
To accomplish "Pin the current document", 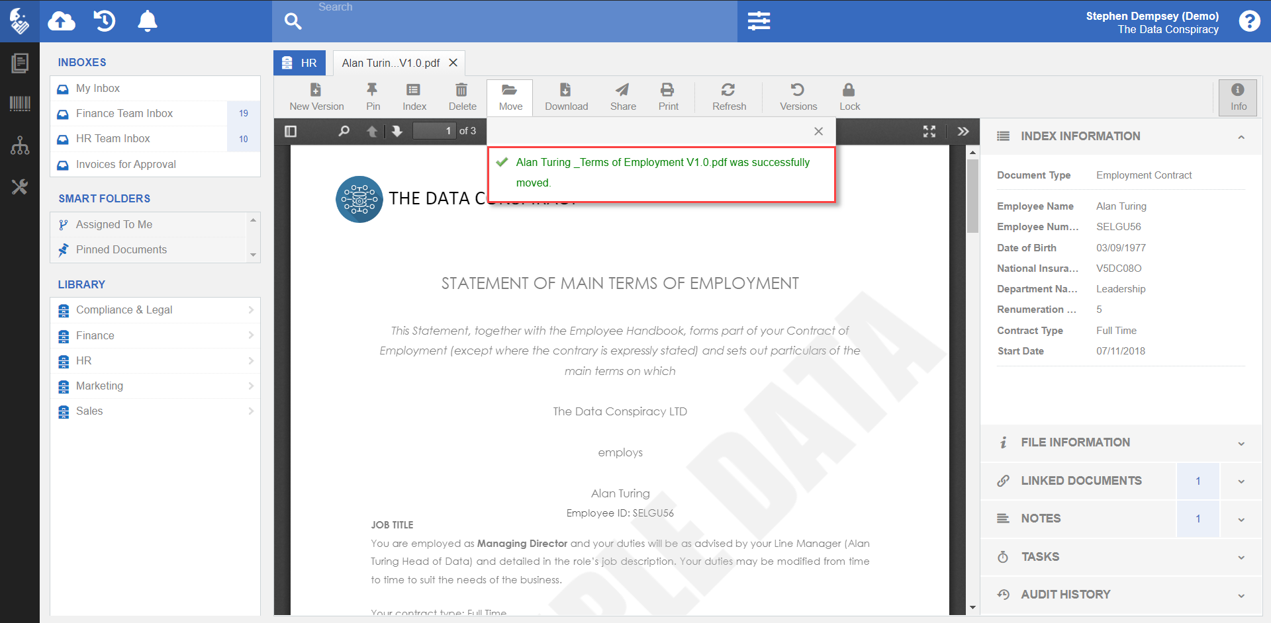I will [373, 97].
